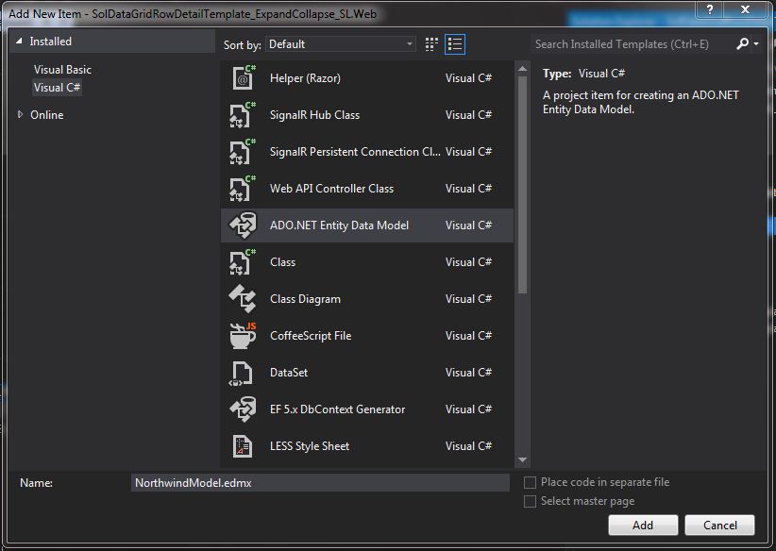Switch to the Visual Basic category
This screenshot has width=776, height=551.
coord(62,70)
